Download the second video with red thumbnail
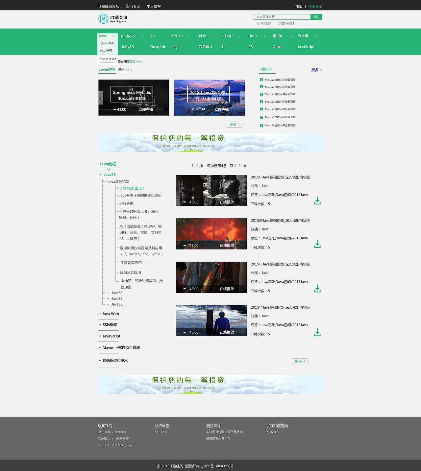 click(317, 244)
